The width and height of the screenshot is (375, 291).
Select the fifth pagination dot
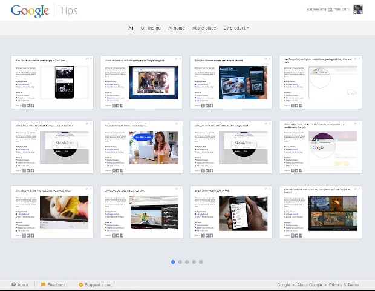click(x=201, y=262)
